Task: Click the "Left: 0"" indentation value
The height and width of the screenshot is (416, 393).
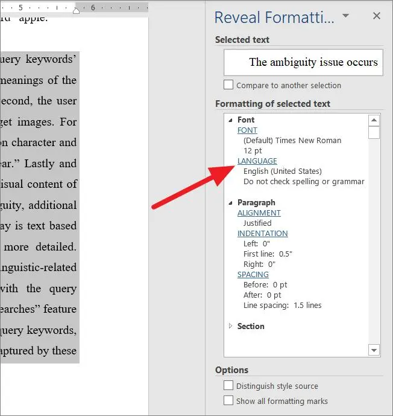Action: [256, 243]
